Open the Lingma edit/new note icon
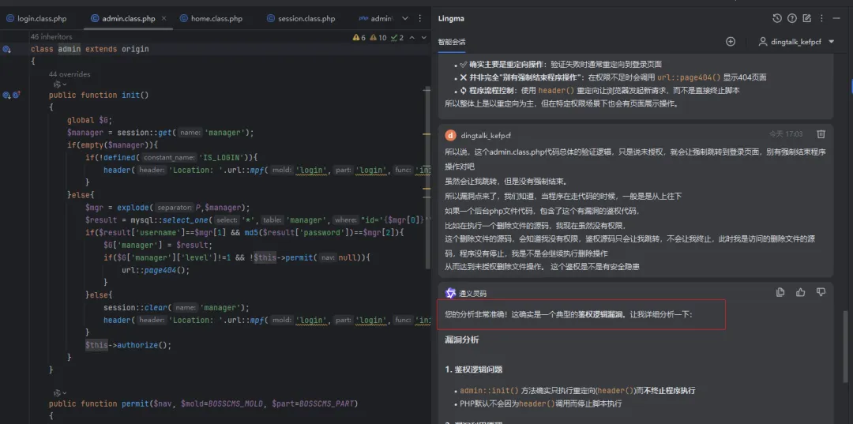 click(x=806, y=18)
